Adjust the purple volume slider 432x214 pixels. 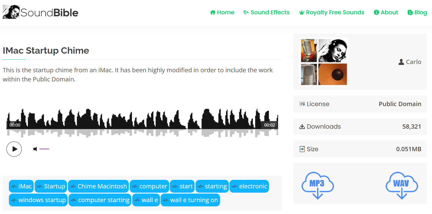coord(44,149)
